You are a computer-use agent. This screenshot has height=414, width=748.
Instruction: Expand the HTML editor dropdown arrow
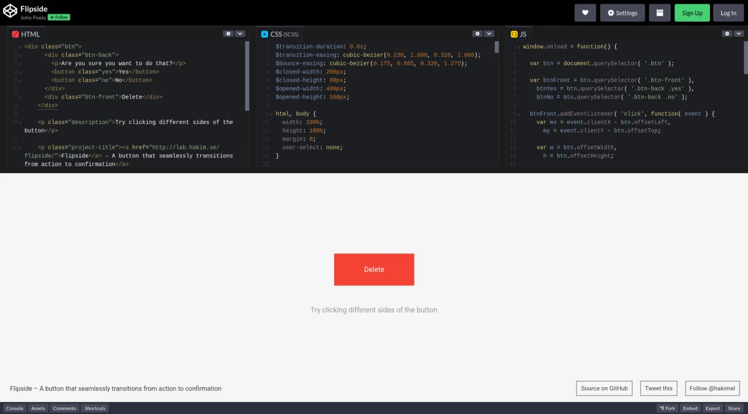pos(240,34)
